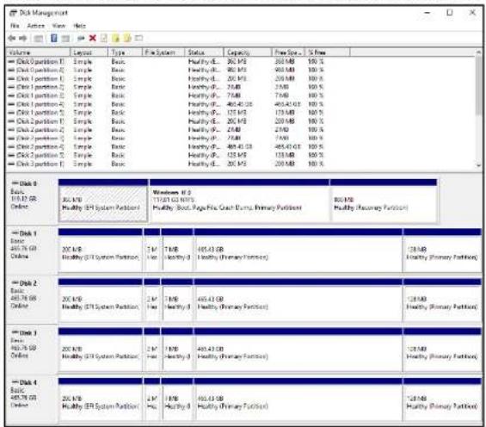Sort by the Layout column header
Image resolution: width=486 pixels, height=427 pixels.
(x=89, y=53)
